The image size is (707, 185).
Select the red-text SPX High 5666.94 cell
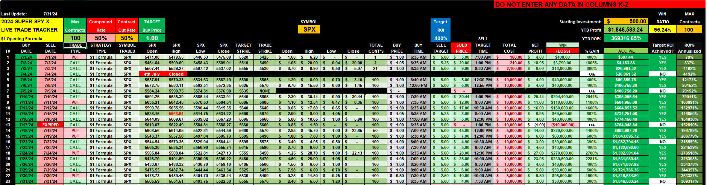coord(176,114)
